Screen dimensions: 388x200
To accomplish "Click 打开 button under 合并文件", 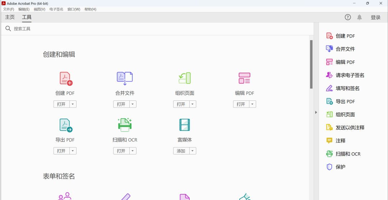I will pos(121,104).
